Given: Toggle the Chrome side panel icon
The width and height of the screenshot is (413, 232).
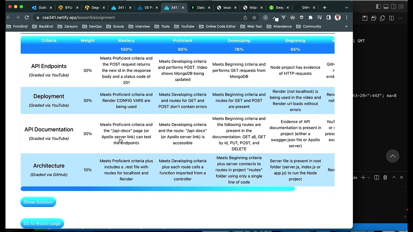Looking at the screenshot, I should tap(328, 17).
